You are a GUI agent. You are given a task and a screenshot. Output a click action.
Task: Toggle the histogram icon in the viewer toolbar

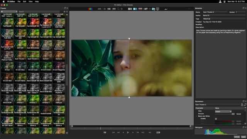pyautogui.click(x=166, y=9)
